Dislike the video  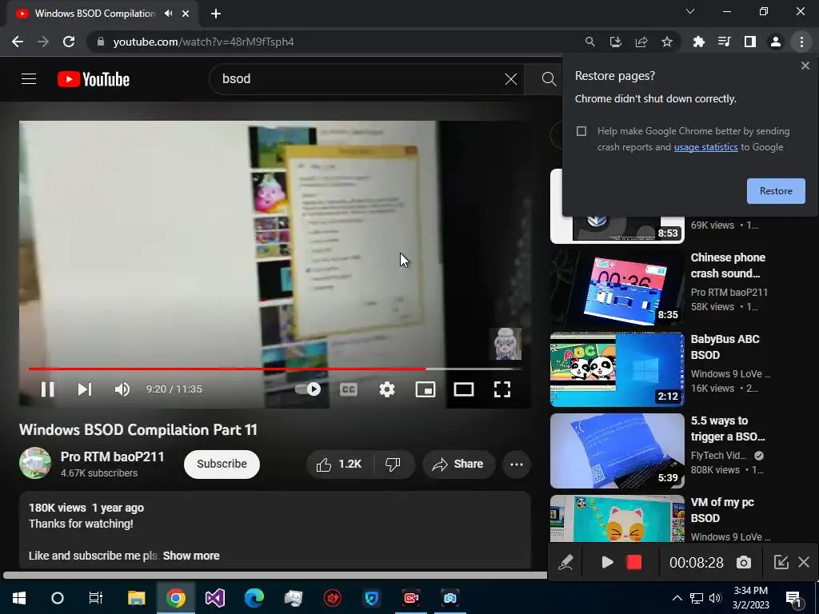393,464
